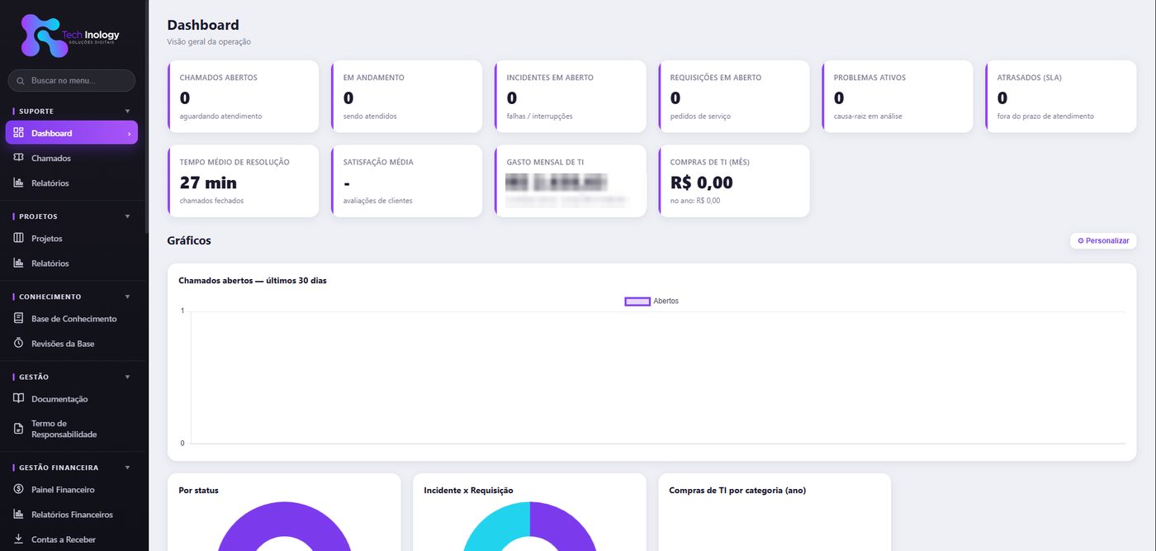Click the Chamados ticket icon
The height and width of the screenshot is (551, 1156).
[x=19, y=158]
